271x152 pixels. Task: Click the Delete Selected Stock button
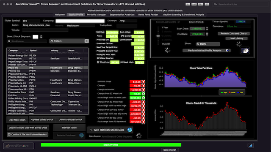point(70,119)
